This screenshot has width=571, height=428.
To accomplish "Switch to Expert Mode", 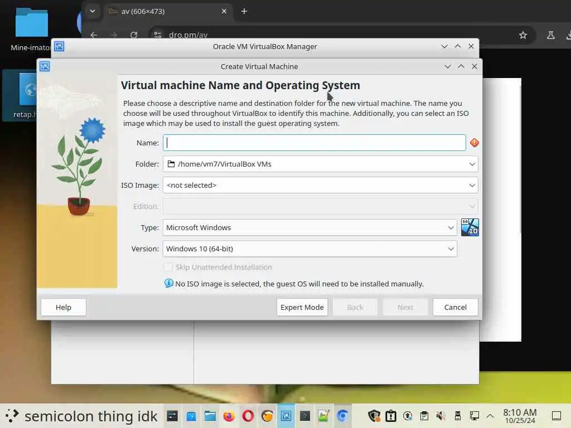I will pyautogui.click(x=302, y=307).
